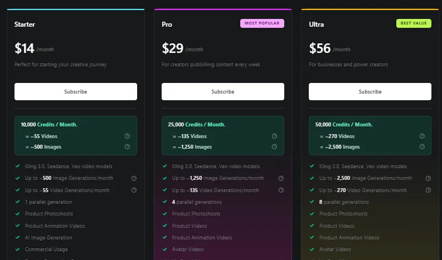Viewport: 442px width, 260px height.
Task: Click checkmark beside 4 parallel generations
Action: [x=164, y=202]
